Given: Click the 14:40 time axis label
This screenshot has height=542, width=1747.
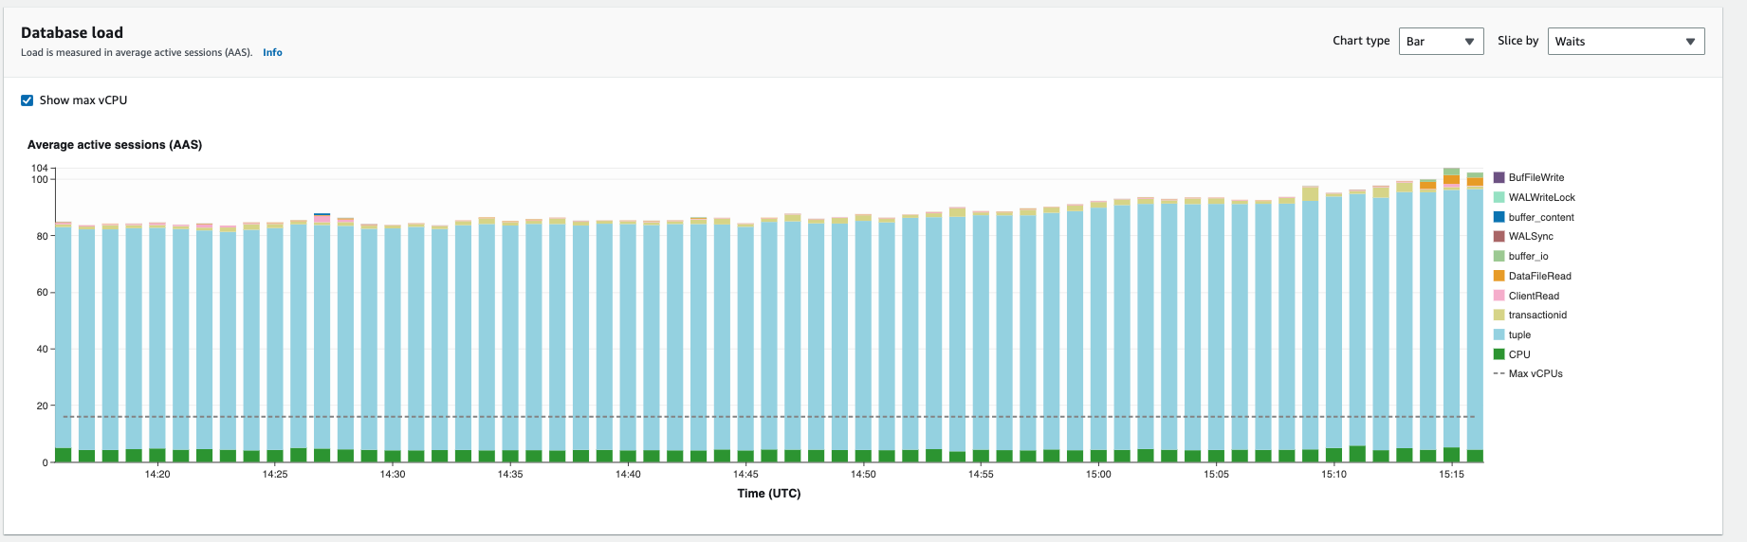Looking at the screenshot, I should 628,474.
